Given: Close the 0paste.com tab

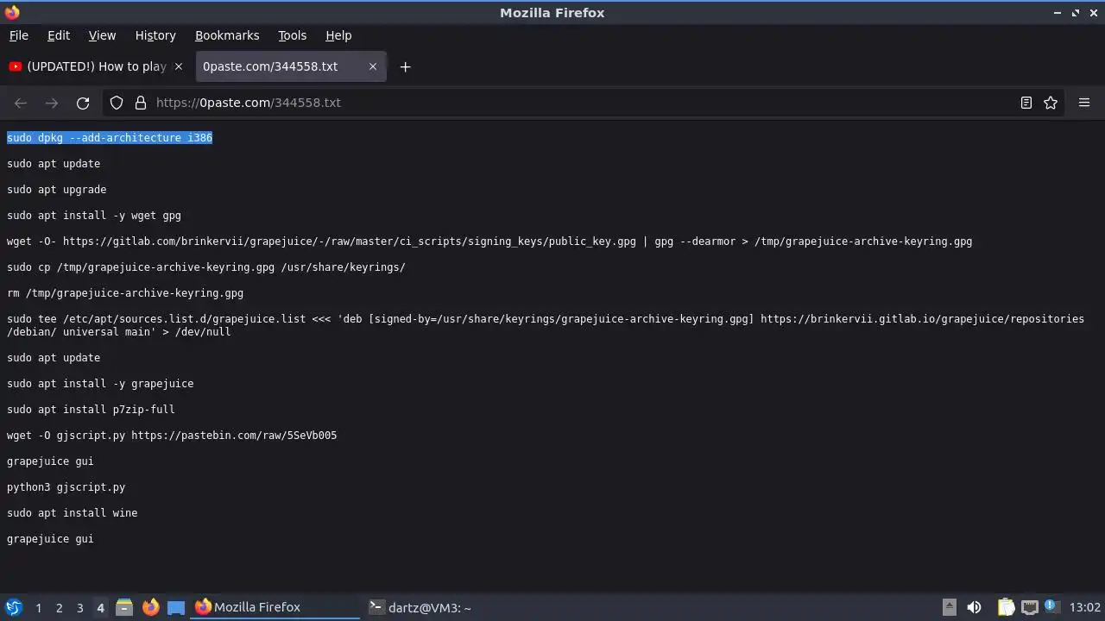Looking at the screenshot, I should 373,66.
